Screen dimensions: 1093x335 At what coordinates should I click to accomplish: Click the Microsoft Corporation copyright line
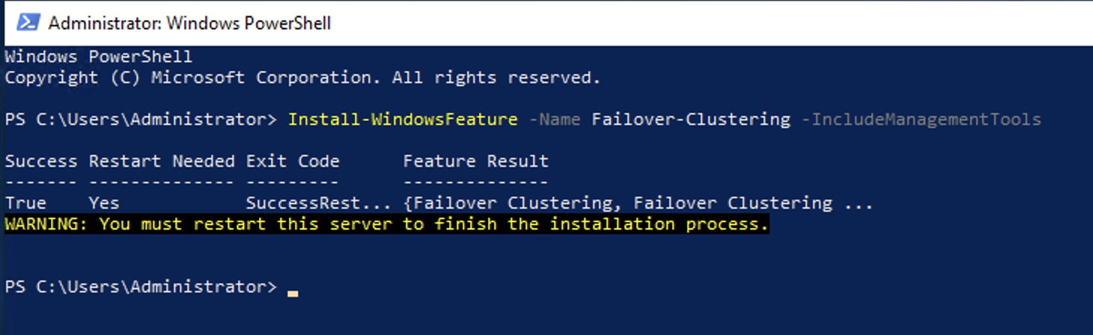click(x=302, y=78)
